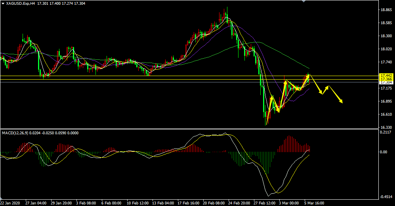The width and height of the screenshot is (395, 206).
Task: Click the 13 Feb 04:00 date label
Action: click(x=163, y=203)
